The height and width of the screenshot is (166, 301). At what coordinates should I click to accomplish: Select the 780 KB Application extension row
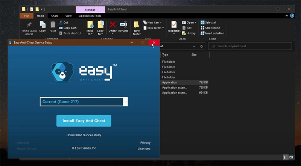184,88
